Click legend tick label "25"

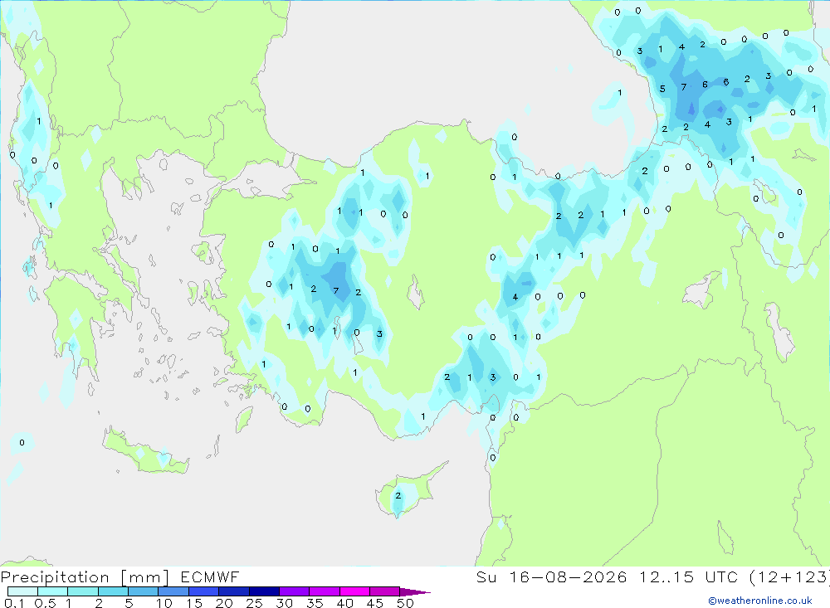coord(255,603)
